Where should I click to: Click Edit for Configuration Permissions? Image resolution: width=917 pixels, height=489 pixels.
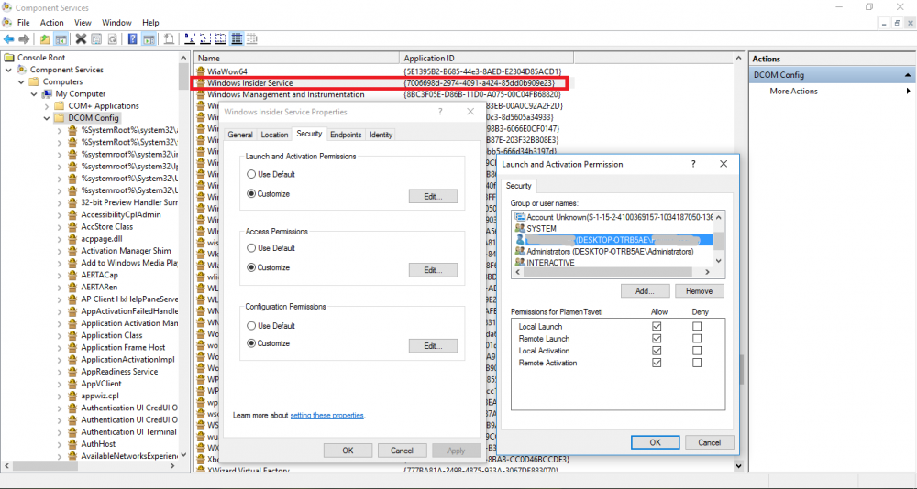click(433, 346)
